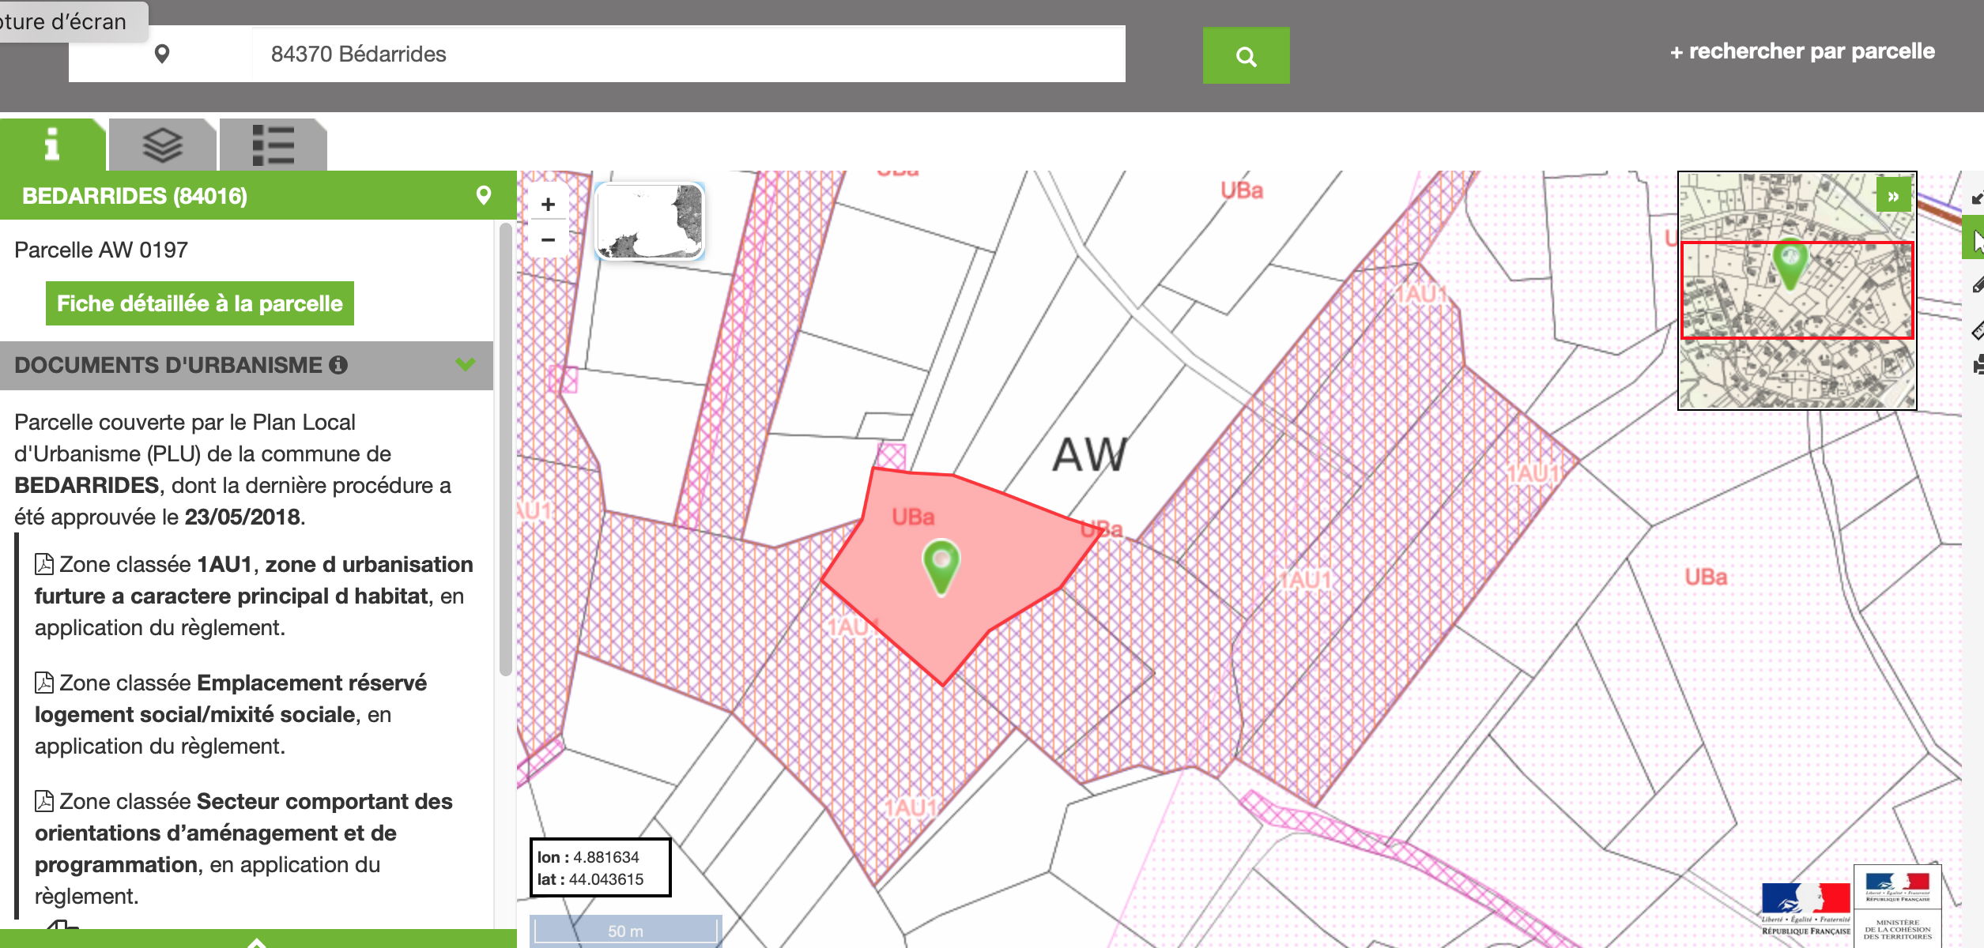Open the Emplacement réservé regulation PDF icon

point(44,683)
